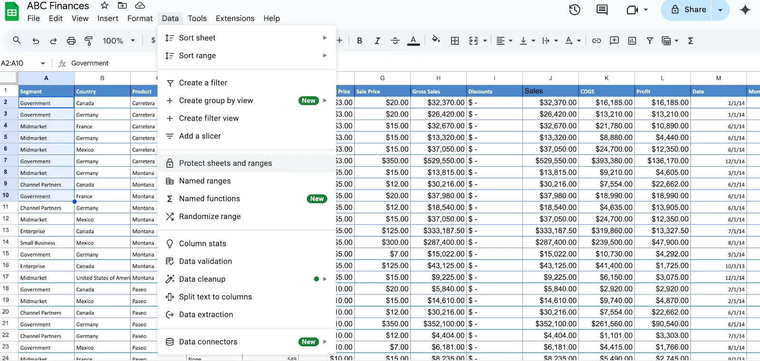
Task: Click the merge cells icon
Action: coord(474,41)
